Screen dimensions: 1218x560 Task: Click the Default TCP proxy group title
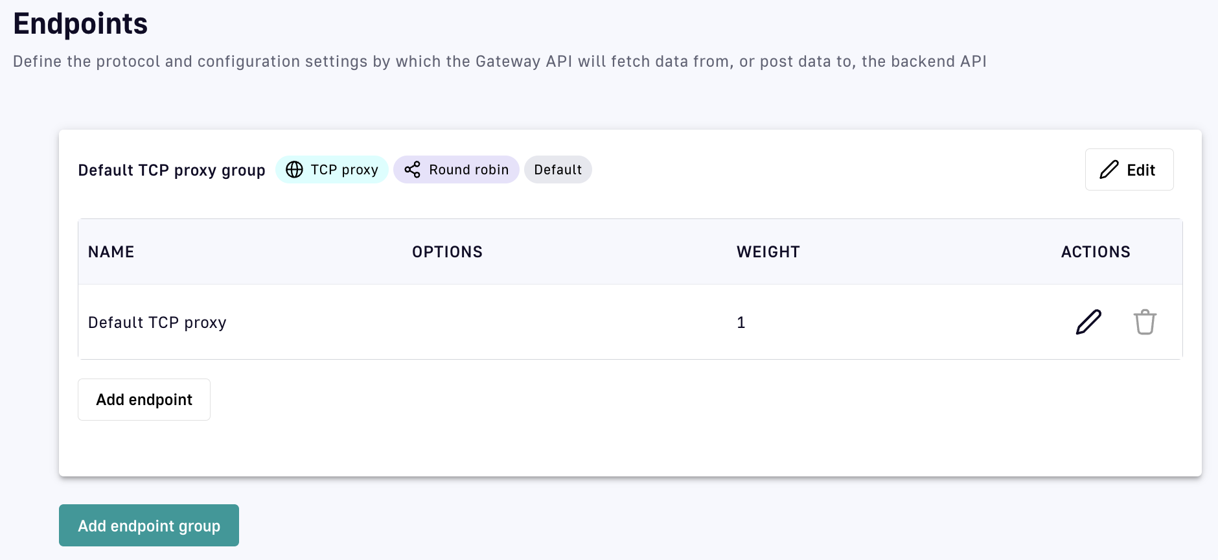(x=172, y=170)
